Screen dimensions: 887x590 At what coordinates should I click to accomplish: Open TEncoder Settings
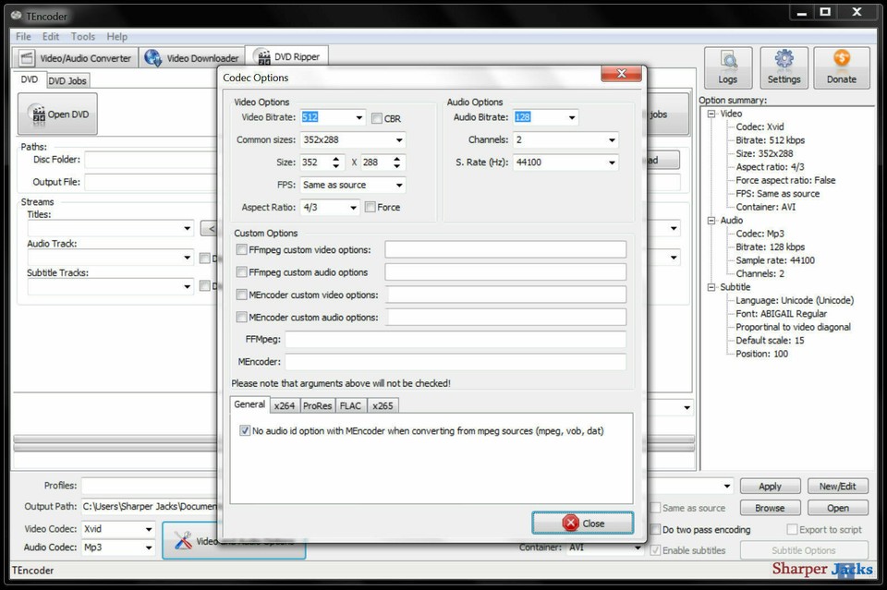tap(784, 66)
